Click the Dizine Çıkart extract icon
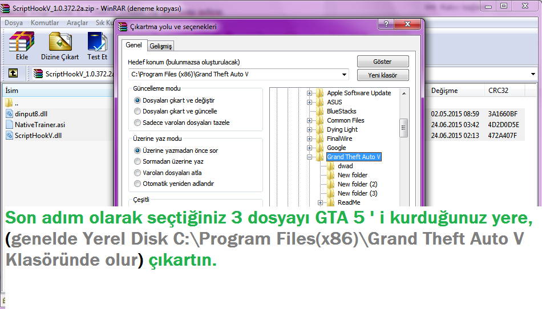The width and height of the screenshot is (542, 309). coord(60,42)
